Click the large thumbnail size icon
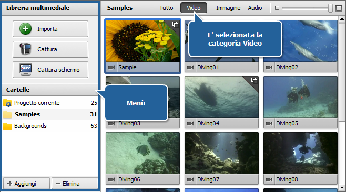346x193 pixels. coord(339,8)
